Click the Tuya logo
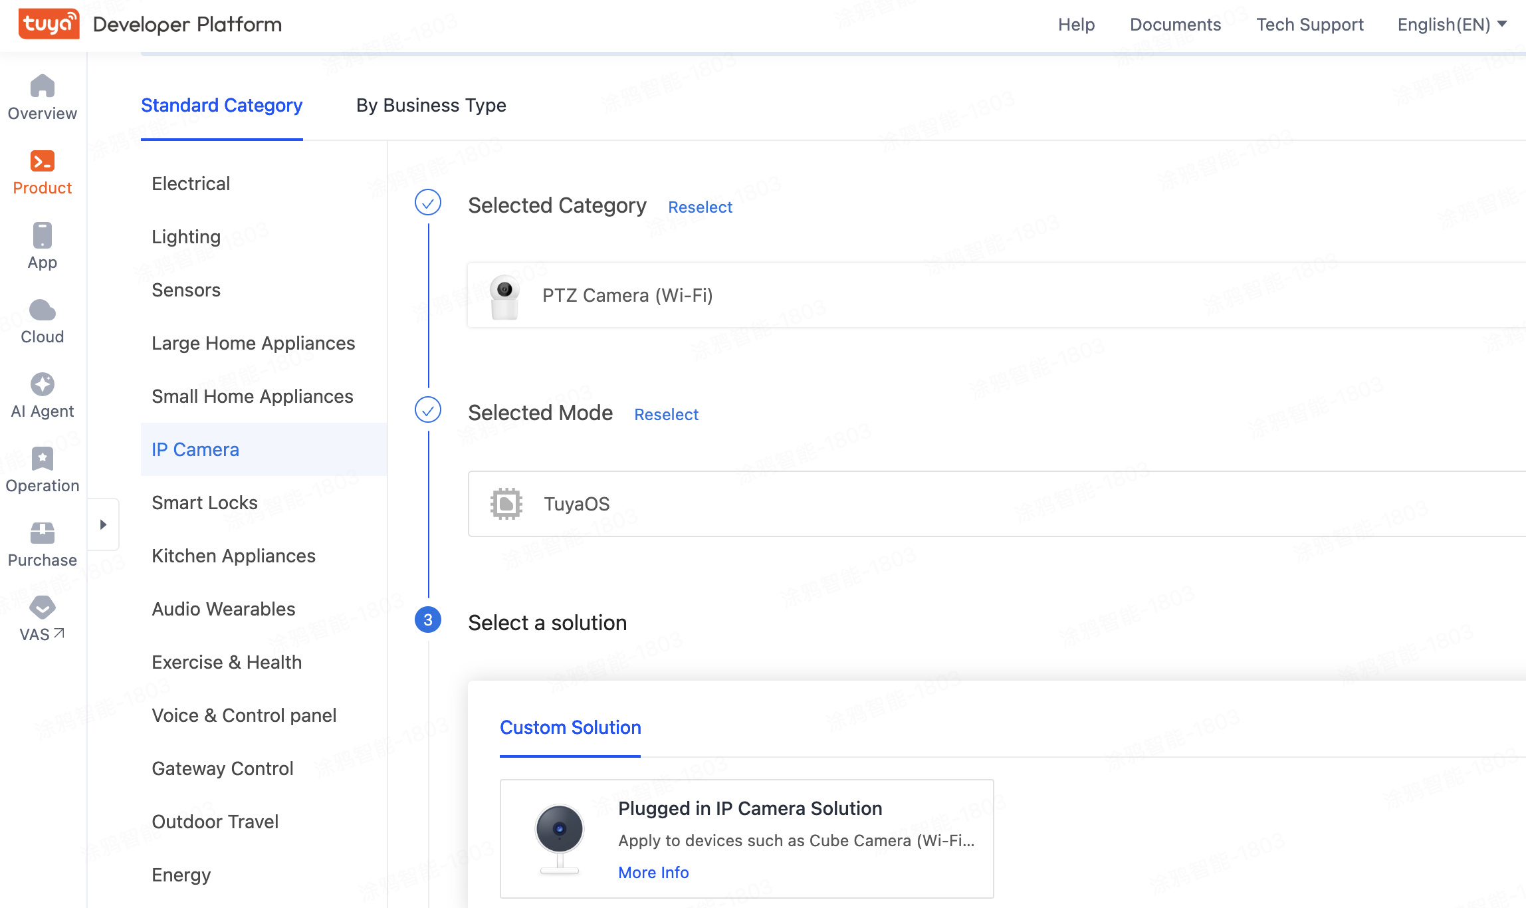1526x908 pixels. (49, 24)
